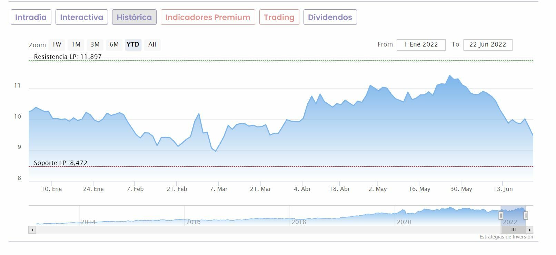The height and width of the screenshot is (255, 556).
Task: Set the zoom range to 1M
Action: coord(76,44)
